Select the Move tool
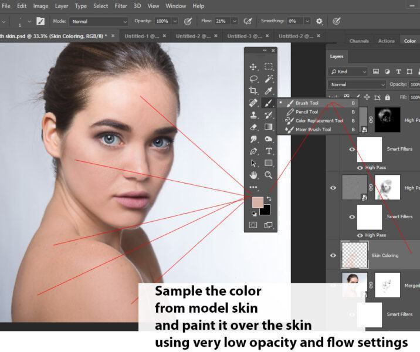420x352 pixels. click(x=253, y=67)
